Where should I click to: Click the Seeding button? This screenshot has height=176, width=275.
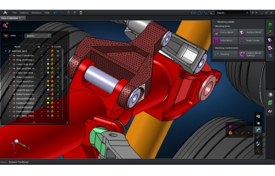(226, 54)
